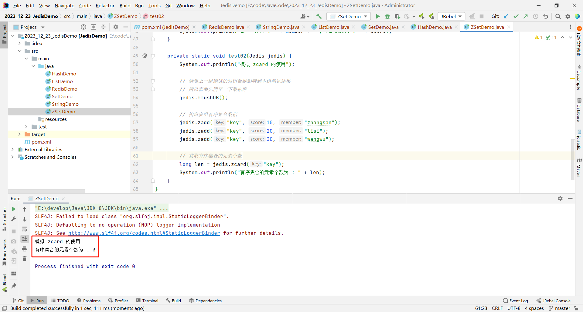The image size is (583, 312).
Task: Show Git history clock icon
Action: coord(536,16)
